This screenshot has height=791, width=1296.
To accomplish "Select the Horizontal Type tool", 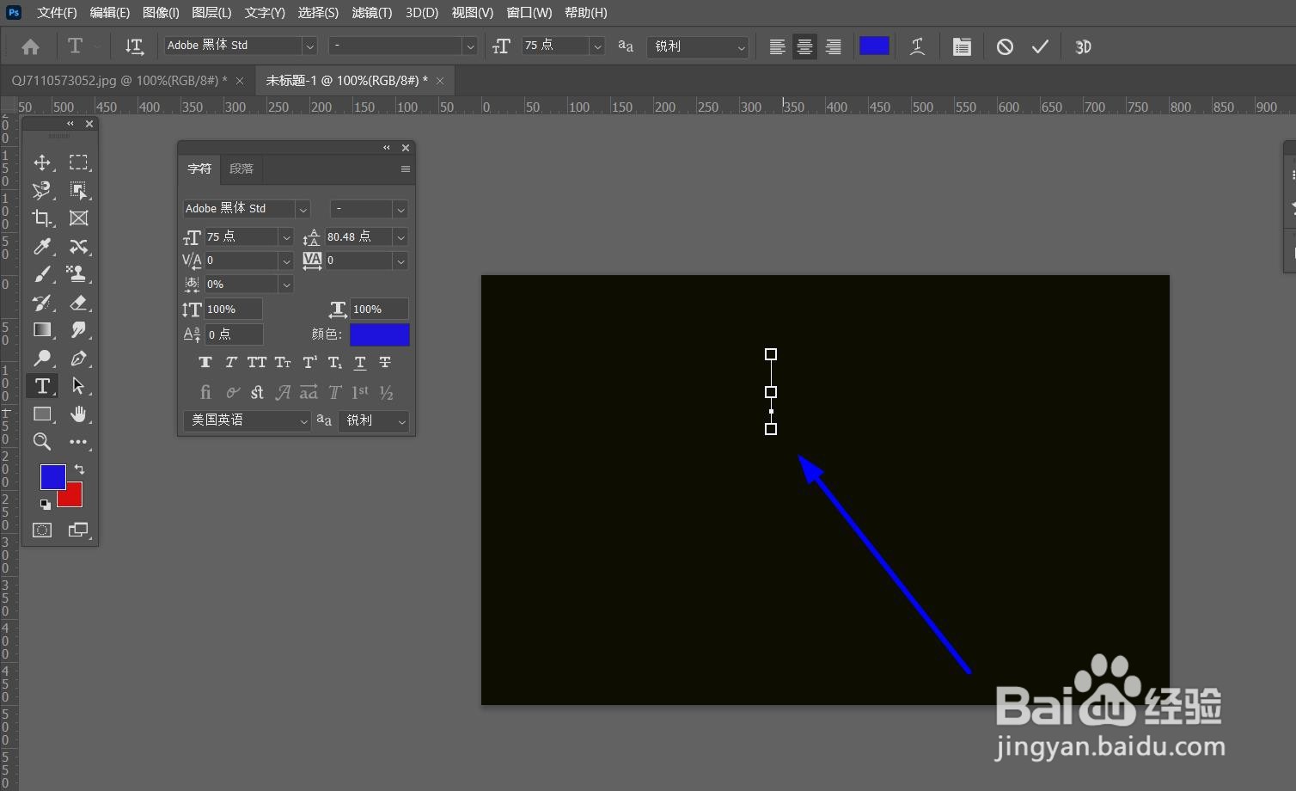I will (x=42, y=386).
